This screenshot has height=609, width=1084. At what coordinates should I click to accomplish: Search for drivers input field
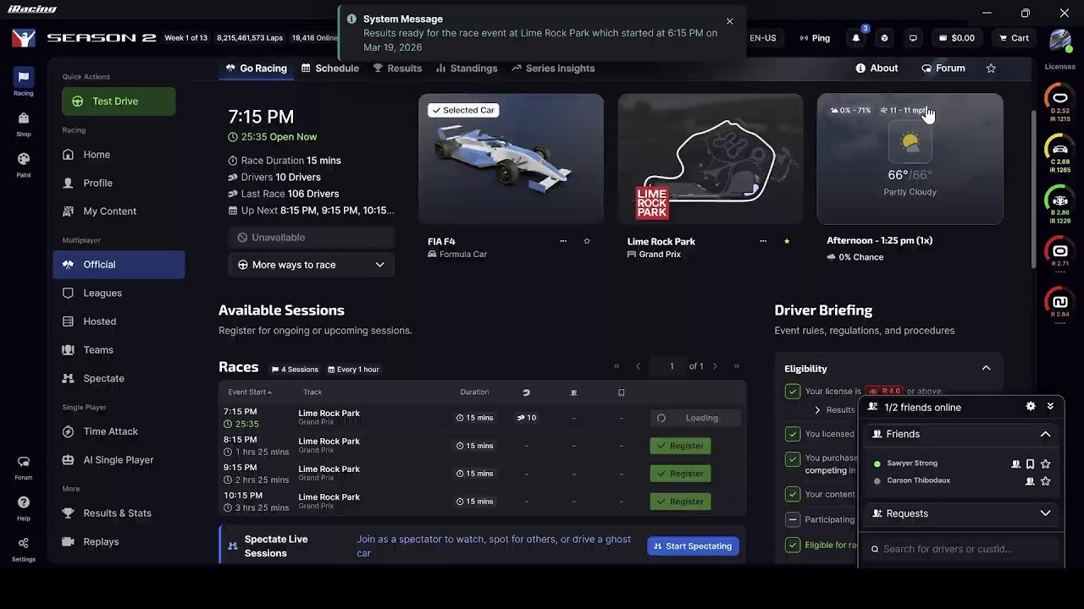pyautogui.click(x=961, y=549)
